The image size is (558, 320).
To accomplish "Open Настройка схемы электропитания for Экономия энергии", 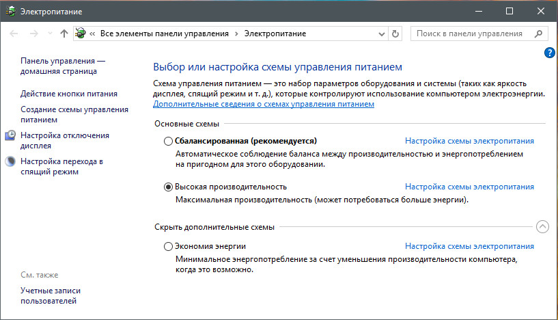I will pos(469,246).
